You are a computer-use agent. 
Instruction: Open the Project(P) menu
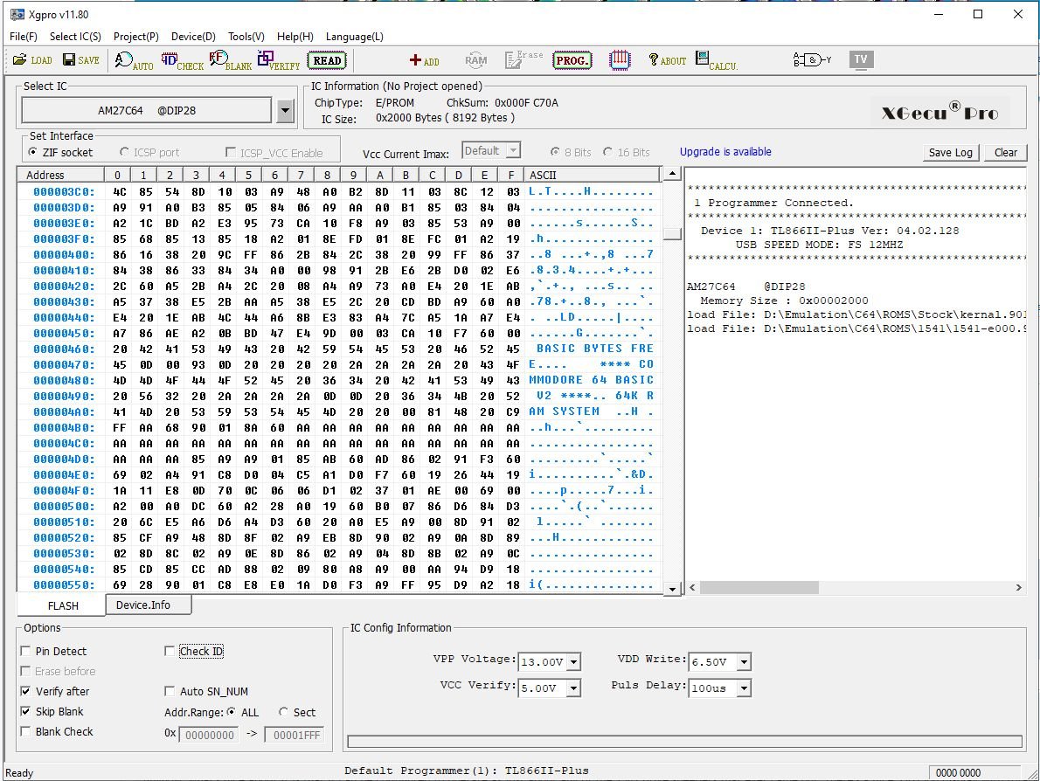coord(136,37)
